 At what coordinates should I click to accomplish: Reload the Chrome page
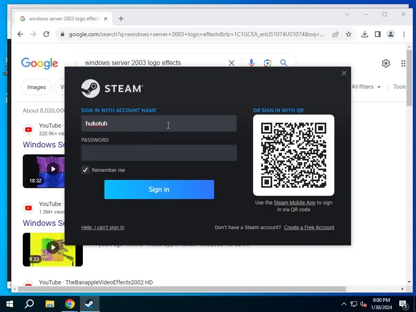(46, 34)
